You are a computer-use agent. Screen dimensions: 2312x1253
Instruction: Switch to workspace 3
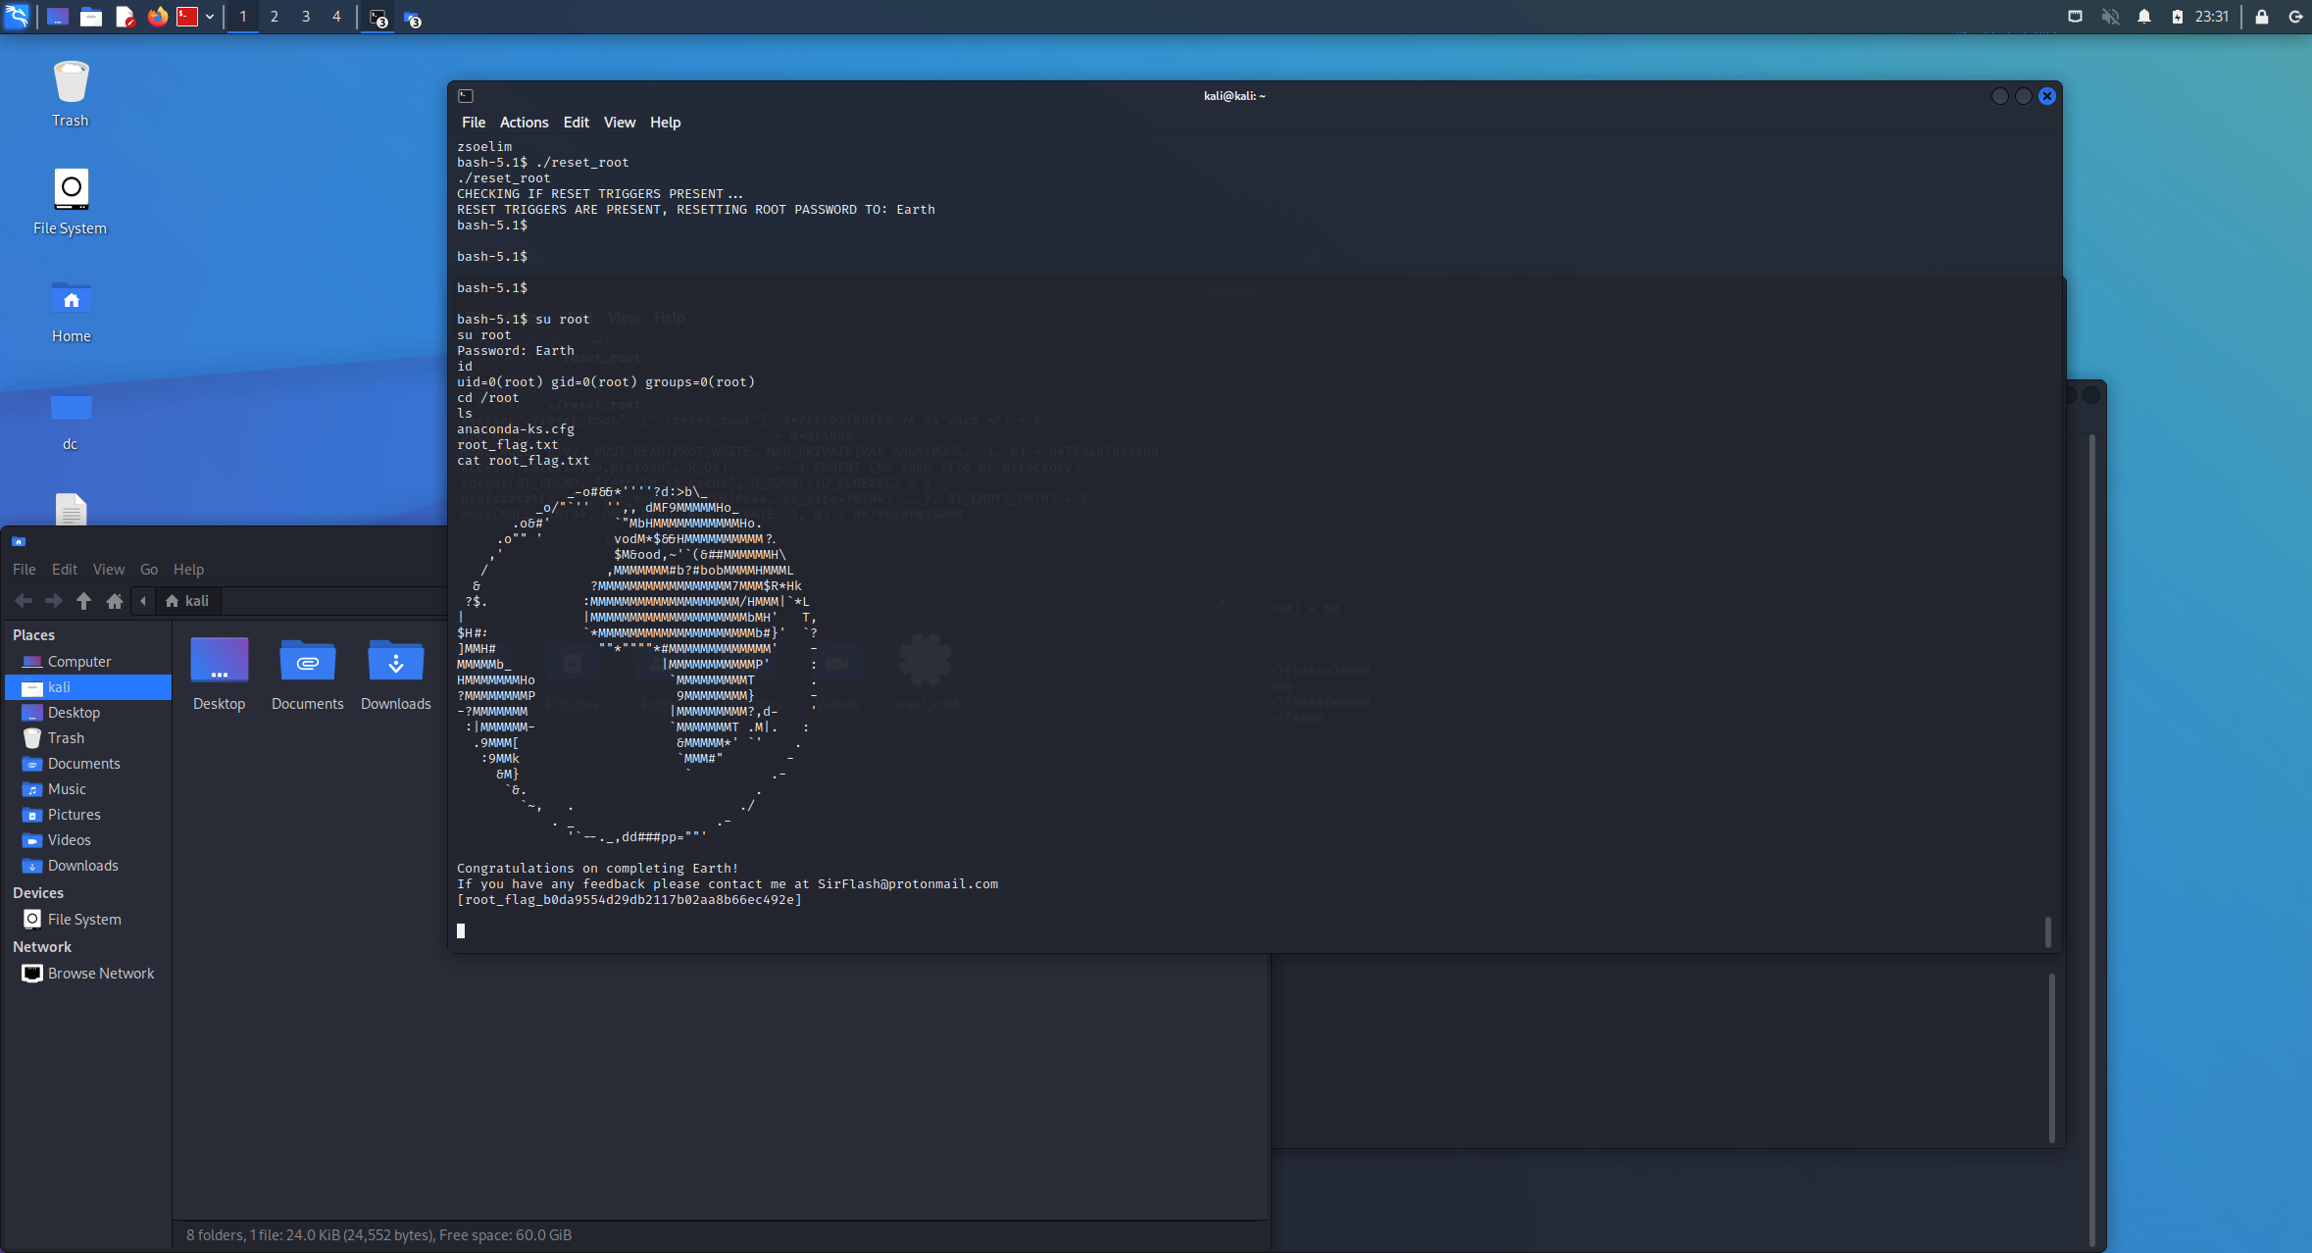(x=306, y=17)
